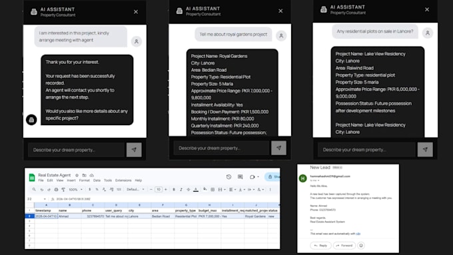Click the emoji reaction icon in email
453x255 pixels.
[361, 246]
